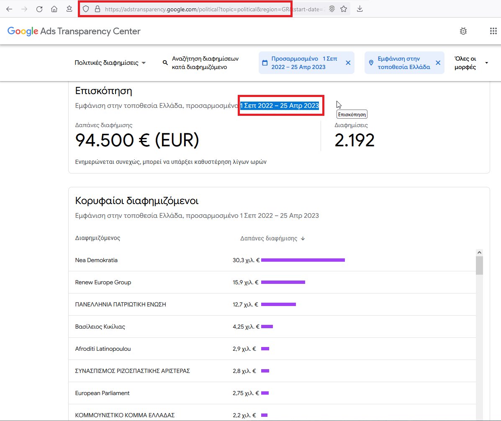Open ΣΥΝΑΣΠΙΣΜΟΣ ΡΙΖΟΣΠΑΣΤΙΚΗΣ ΑΡΙΣΤΕΡΑΣ row
Image resolution: width=501 pixels, height=421 pixels.
pos(272,371)
